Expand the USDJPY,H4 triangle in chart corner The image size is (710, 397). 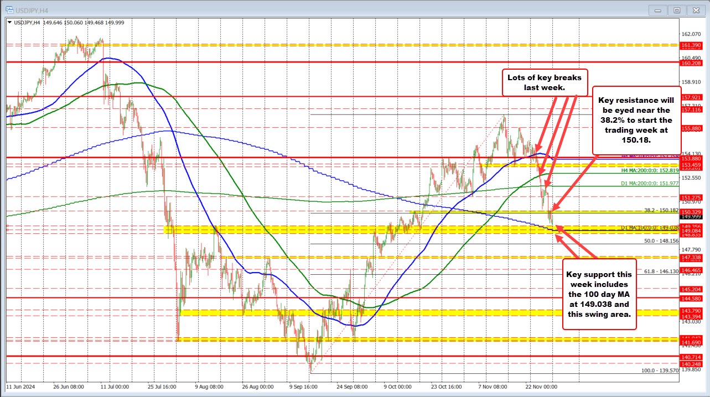coord(9,22)
